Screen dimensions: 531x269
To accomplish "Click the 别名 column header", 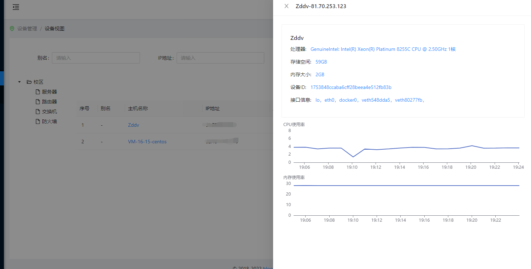I will point(106,108).
